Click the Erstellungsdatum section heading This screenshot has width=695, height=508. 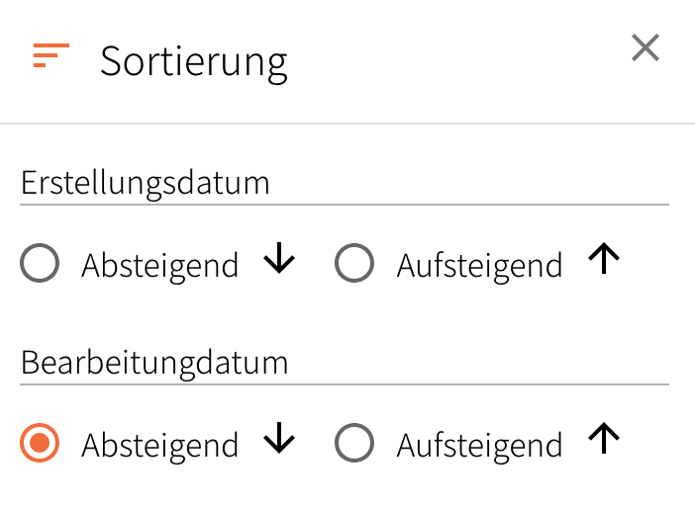[146, 184]
